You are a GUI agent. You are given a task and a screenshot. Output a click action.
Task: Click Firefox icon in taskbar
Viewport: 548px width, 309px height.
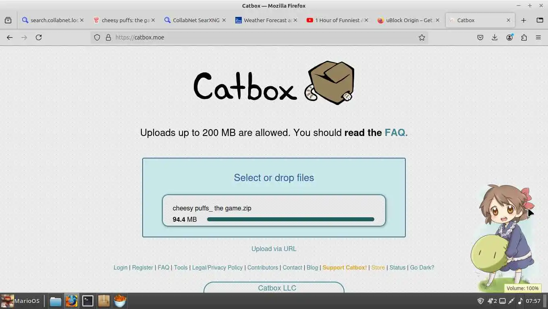pos(71,301)
